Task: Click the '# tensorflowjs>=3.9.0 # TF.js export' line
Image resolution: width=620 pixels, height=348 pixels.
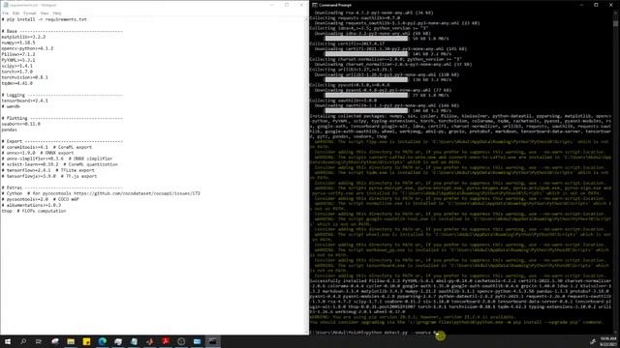Action: [49, 176]
